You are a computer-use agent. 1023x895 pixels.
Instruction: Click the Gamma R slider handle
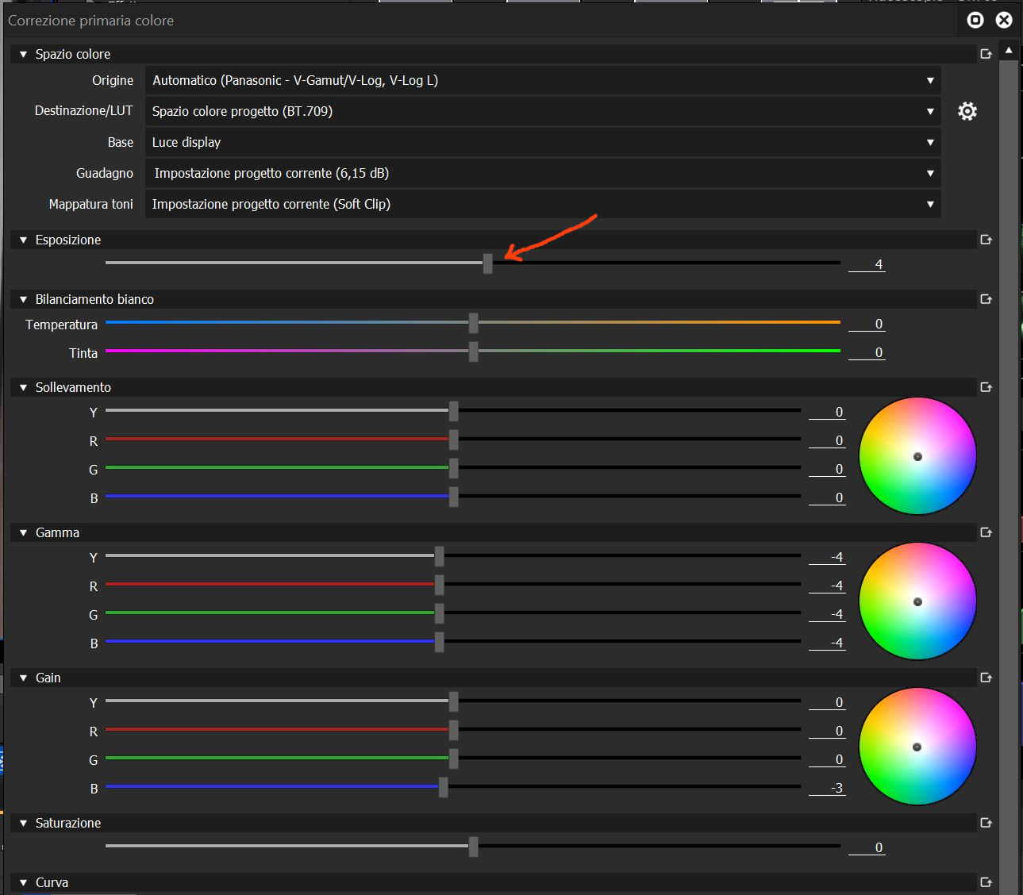pos(440,585)
